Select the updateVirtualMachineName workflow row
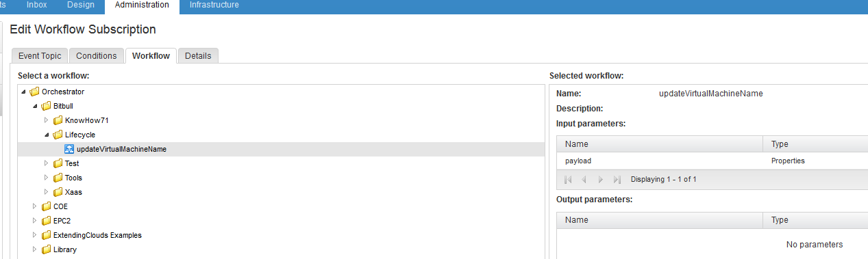868x259 pixels. (x=281, y=149)
